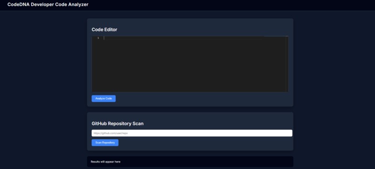Click the 'Results will appear here' text
The width and height of the screenshot is (375, 169).
coord(106,162)
